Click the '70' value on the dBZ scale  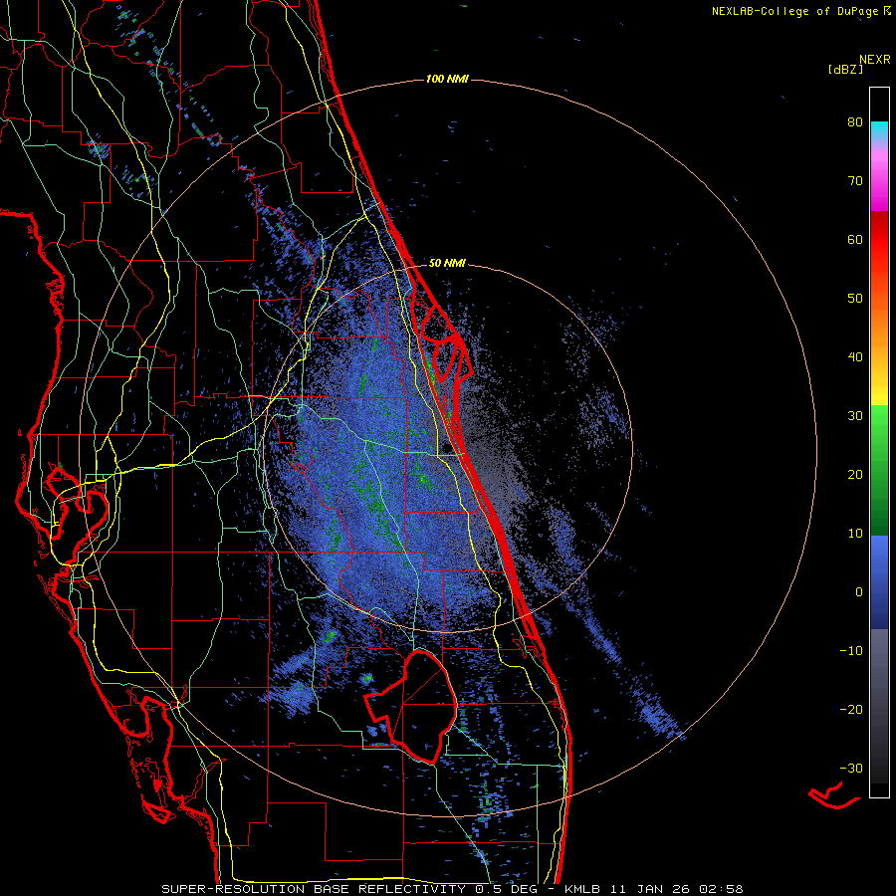[x=855, y=181]
